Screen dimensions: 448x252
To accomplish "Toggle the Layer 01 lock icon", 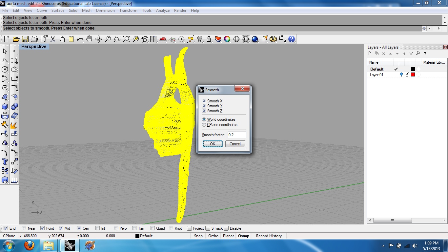I will coord(407,75).
